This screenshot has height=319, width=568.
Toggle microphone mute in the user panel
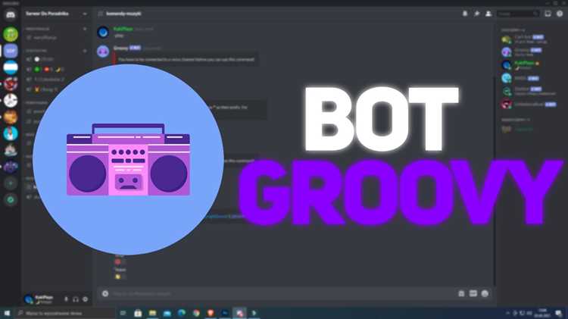coord(66,299)
